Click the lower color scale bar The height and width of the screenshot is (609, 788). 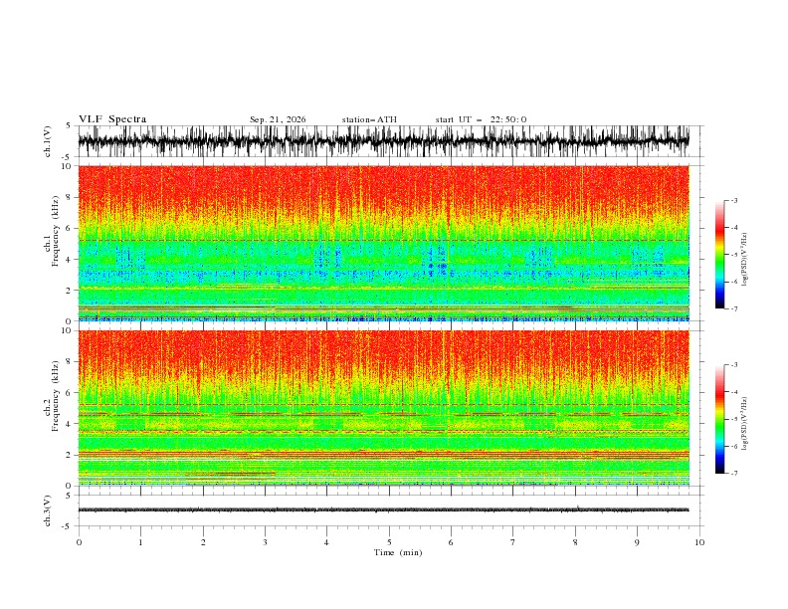pos(719,419)
